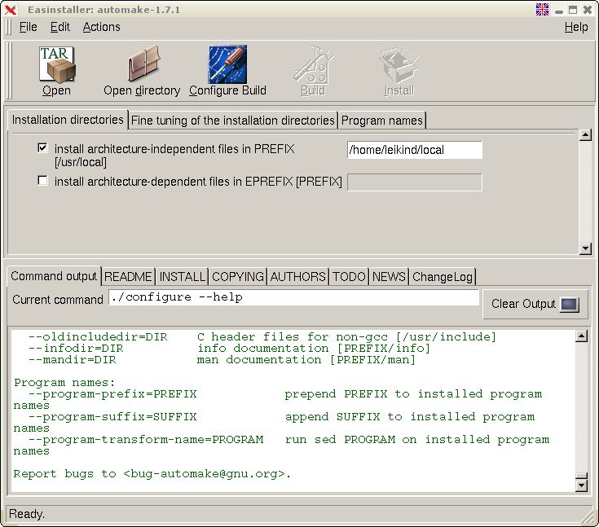Open the INSTALL tab
The image size is (599, 527).
tap(183, 276)
